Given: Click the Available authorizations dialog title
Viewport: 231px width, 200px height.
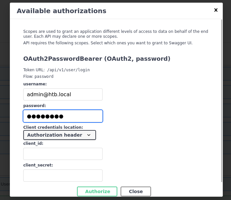Looking at the screenshot, I should (x=61, y=11).
